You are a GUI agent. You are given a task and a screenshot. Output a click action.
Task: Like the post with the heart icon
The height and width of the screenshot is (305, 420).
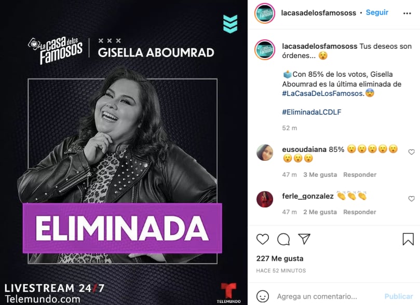[x=263, y=239]
